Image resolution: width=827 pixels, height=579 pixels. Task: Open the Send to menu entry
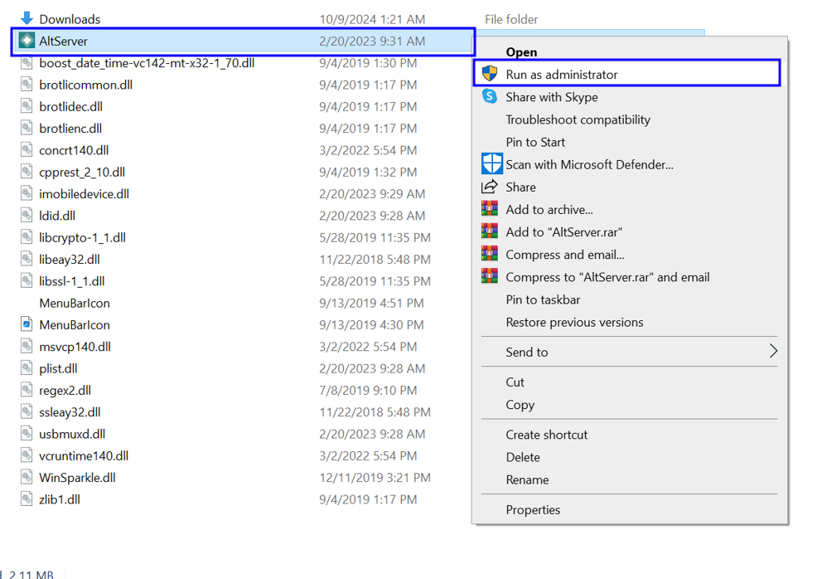pos(526,352)
